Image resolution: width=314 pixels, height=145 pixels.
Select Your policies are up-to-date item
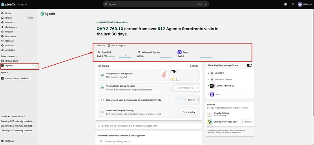click(x=149, y=88)
